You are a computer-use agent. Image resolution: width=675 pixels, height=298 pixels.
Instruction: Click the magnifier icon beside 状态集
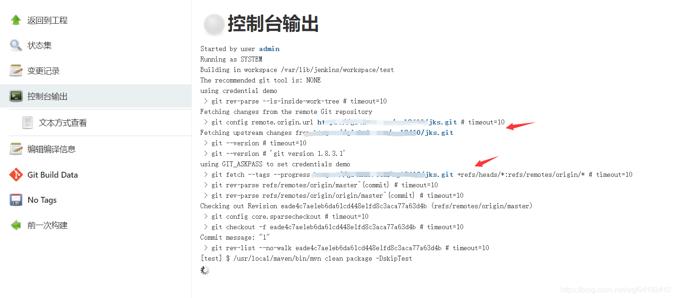pos(16,45)
